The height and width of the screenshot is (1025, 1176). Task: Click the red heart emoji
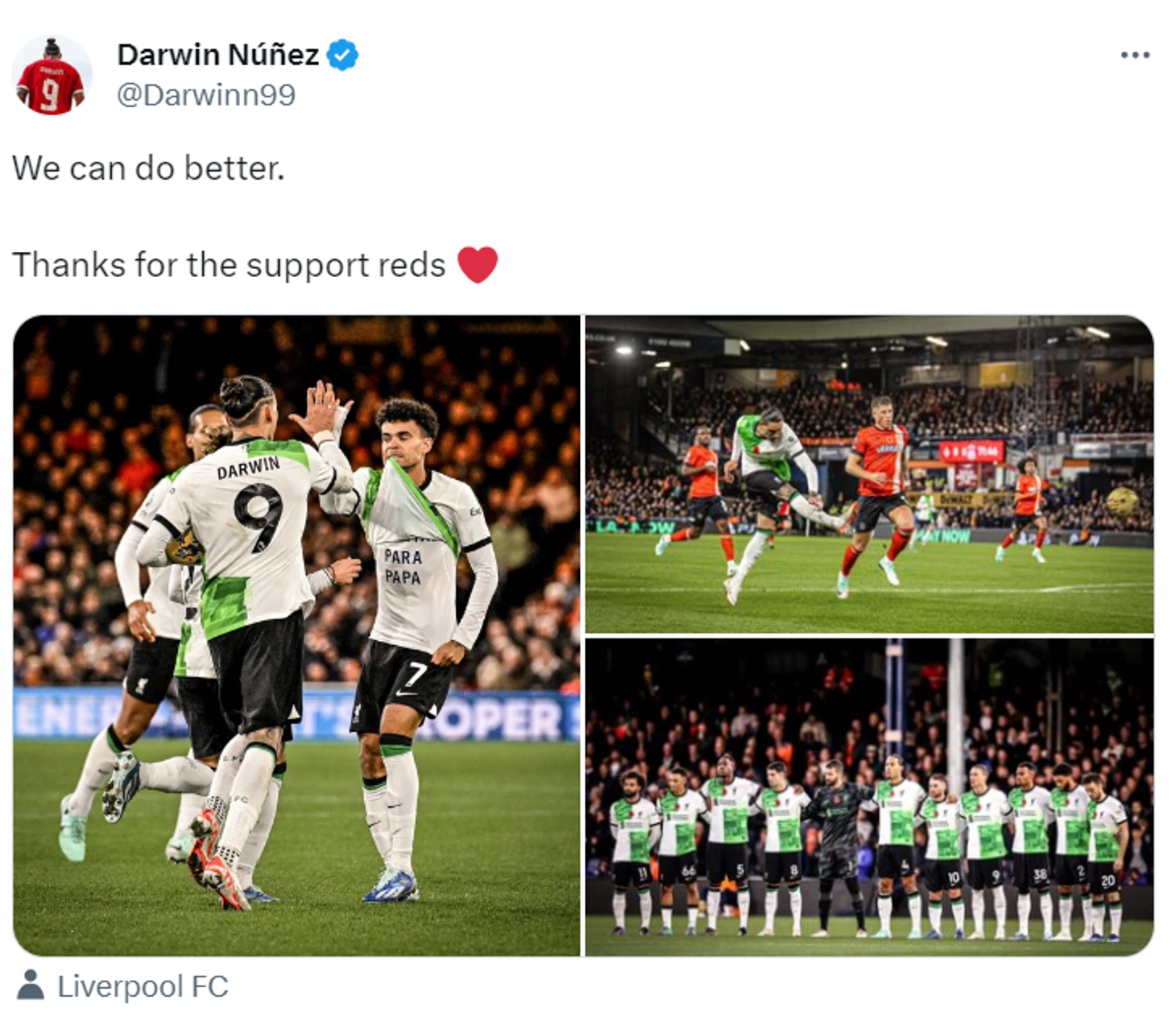478,264
